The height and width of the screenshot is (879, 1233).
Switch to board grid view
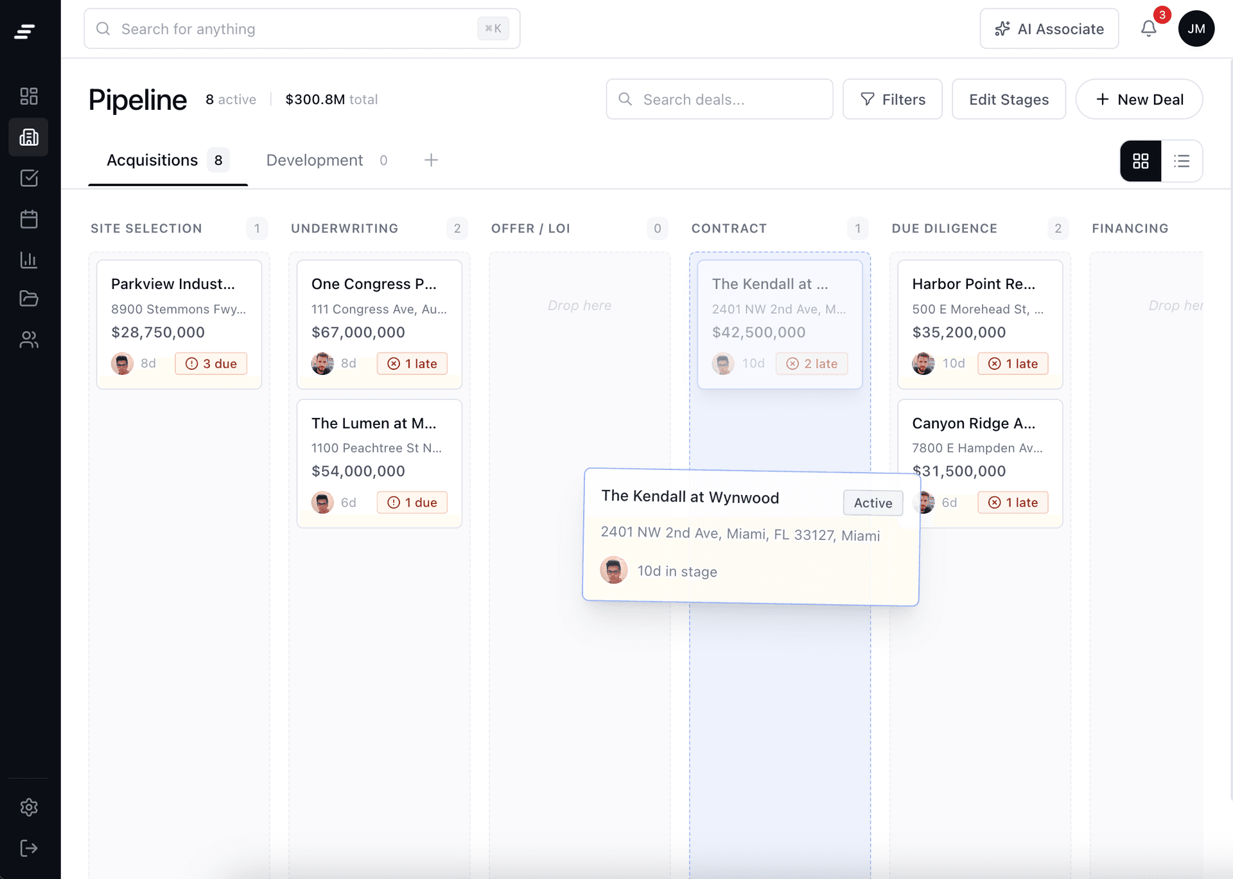1141,161
